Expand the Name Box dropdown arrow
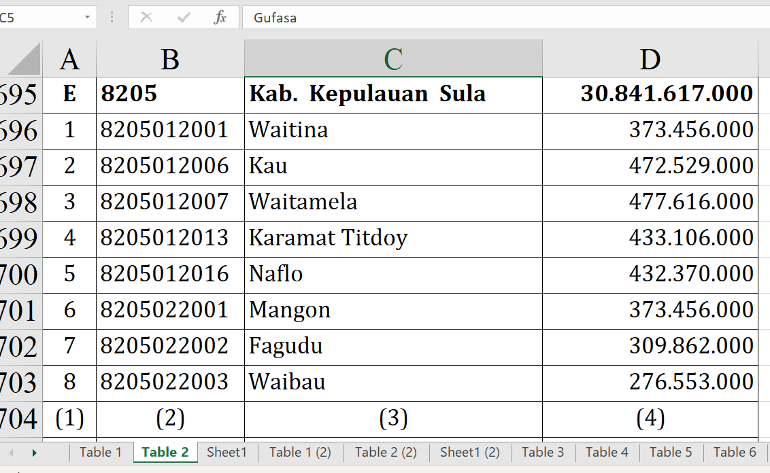Image resolution: width=770 pixels, height=473 pixels. coord(87,18)
